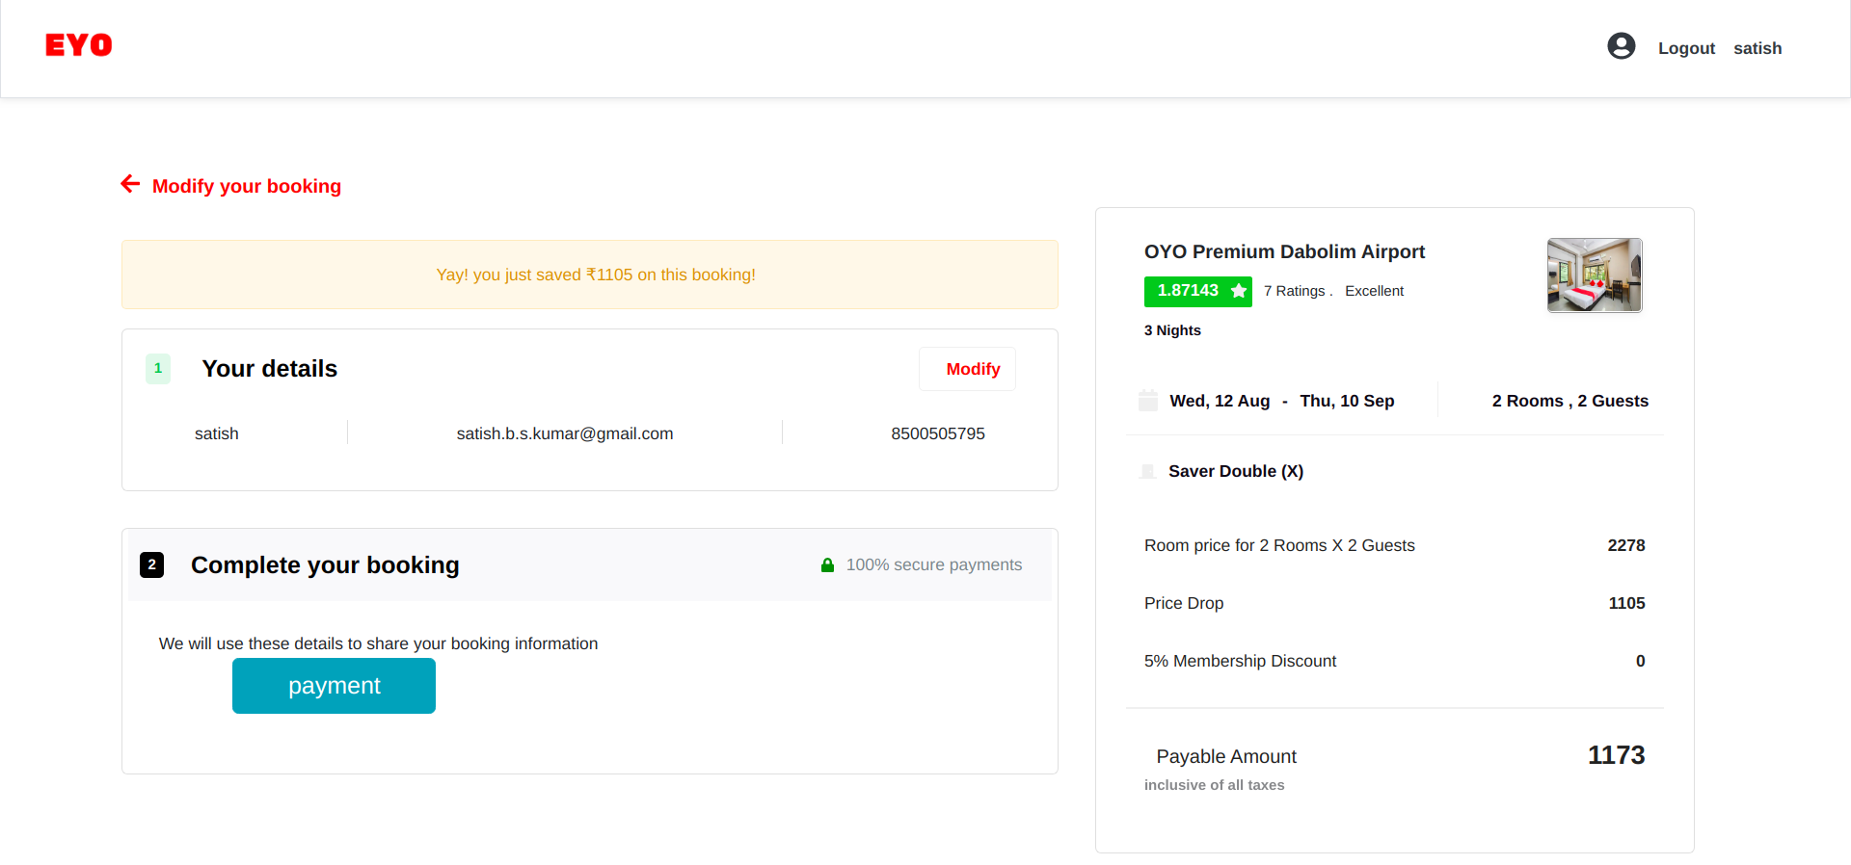Click the green lock secure payments icon
This screenshot has width=1851, height=865.
coord(827,565)
